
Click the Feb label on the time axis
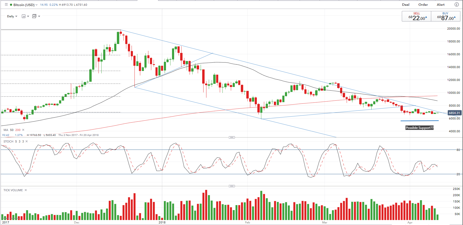pos(247,222)
